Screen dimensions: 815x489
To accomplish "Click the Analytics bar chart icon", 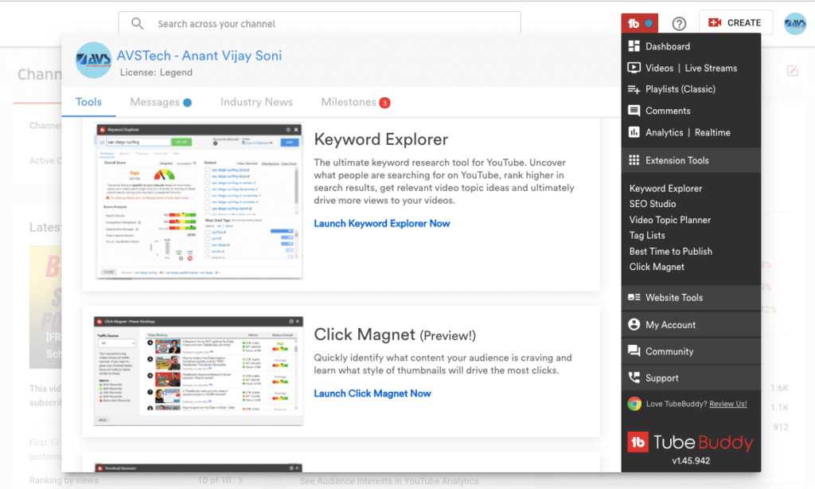I will [634, 132].
